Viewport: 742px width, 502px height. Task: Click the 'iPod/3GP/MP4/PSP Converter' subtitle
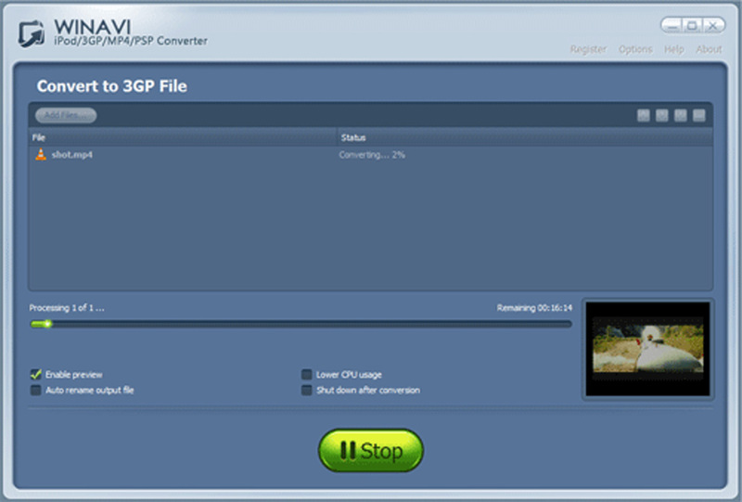pyautogui.click(x=131, y=41)
